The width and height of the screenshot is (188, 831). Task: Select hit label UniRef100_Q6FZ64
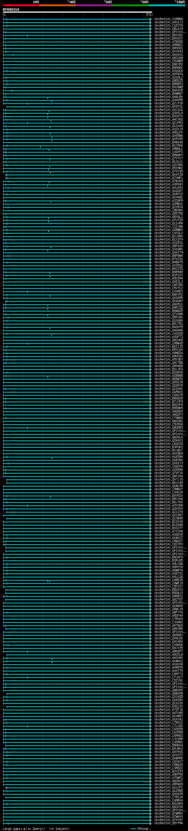(x=168, y=476)
